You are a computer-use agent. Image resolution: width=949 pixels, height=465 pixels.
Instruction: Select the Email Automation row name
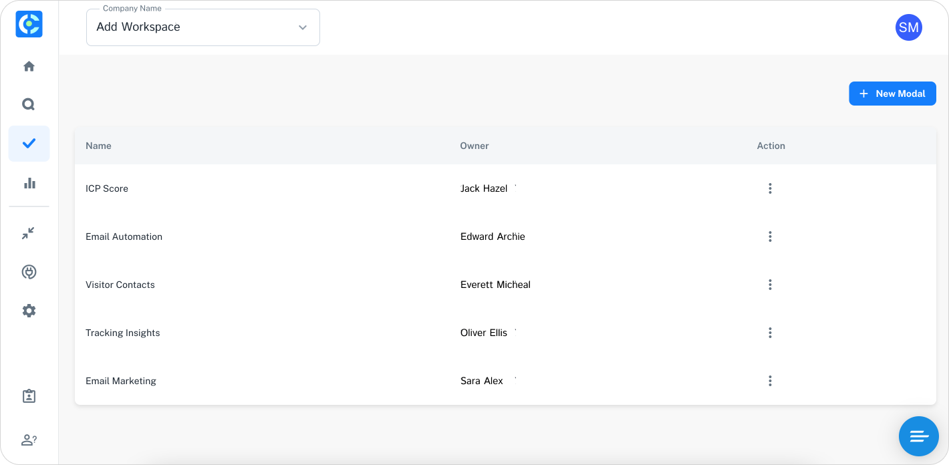(124, 237)
